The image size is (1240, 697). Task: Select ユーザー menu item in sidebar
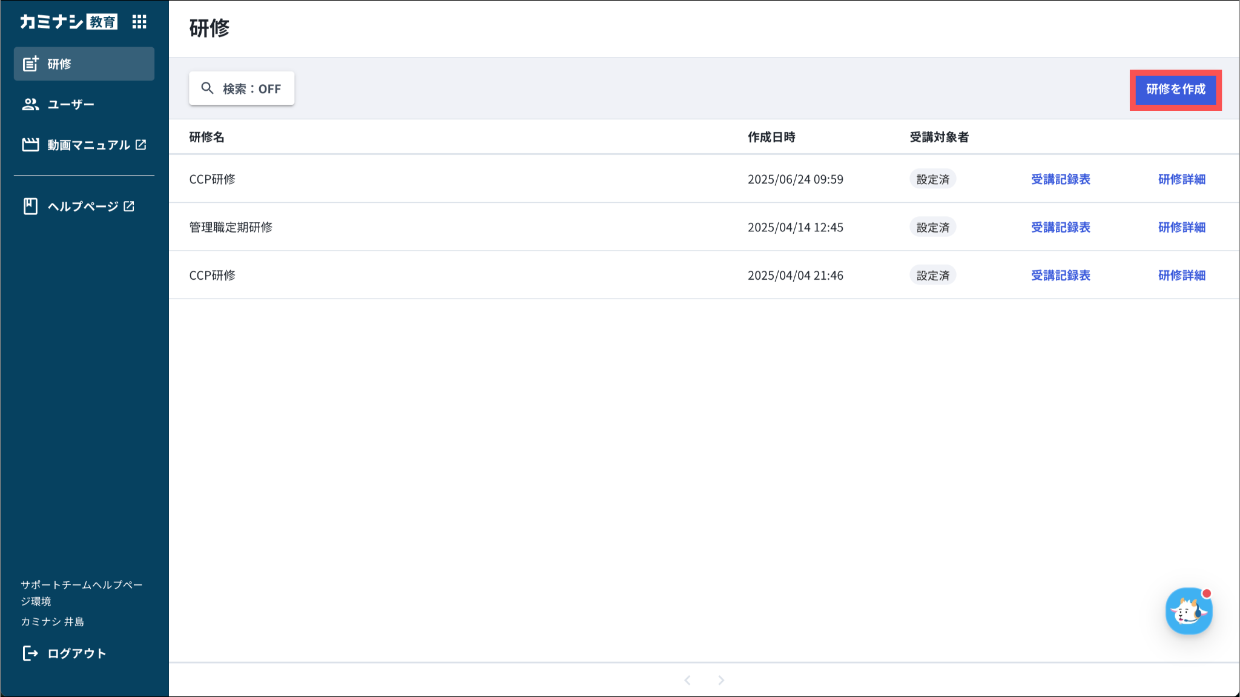click(71, 104)
